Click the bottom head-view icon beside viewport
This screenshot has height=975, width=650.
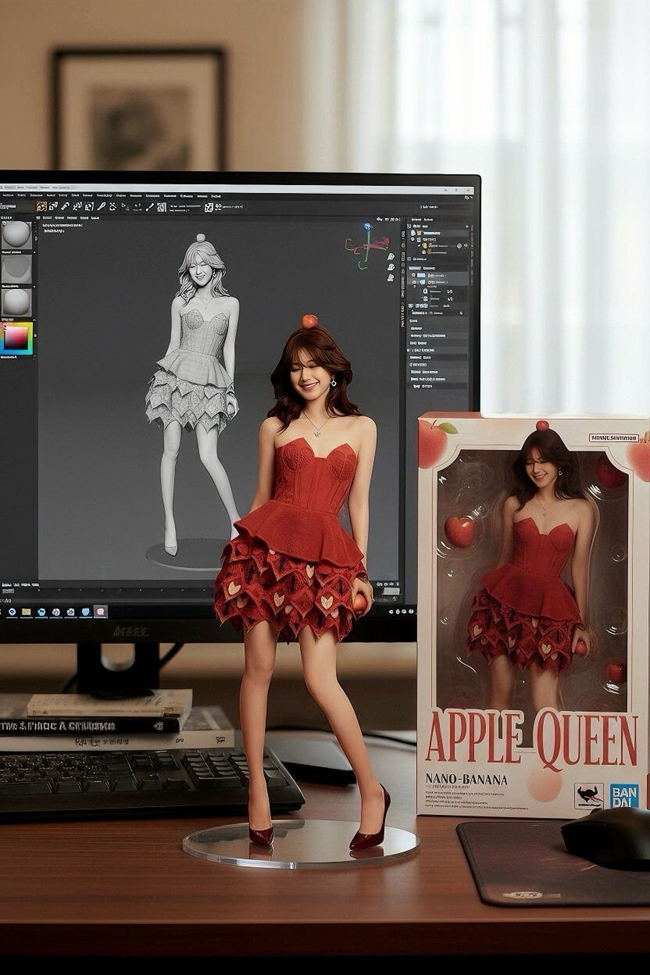(391, 278)
